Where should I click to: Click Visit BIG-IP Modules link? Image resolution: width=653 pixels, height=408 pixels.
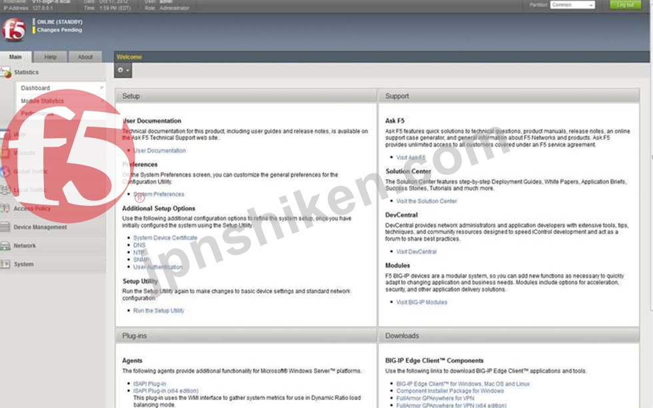coord(421,302)
